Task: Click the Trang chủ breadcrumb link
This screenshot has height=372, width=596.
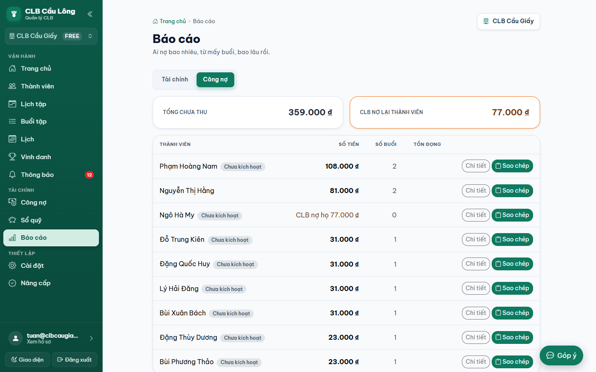Action: point(169,21)
